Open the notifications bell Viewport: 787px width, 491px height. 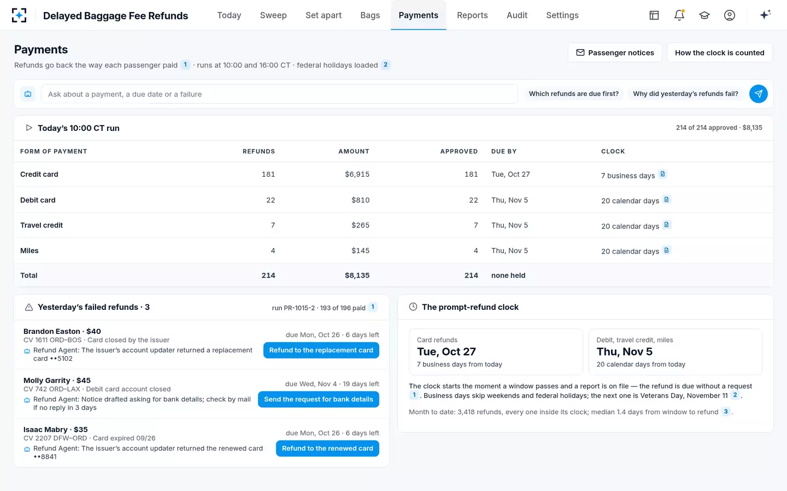pos(679,15)
